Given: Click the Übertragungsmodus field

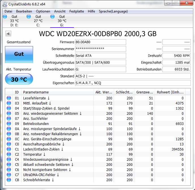Looking at the screenshot, I should click(x=101, y=62).
